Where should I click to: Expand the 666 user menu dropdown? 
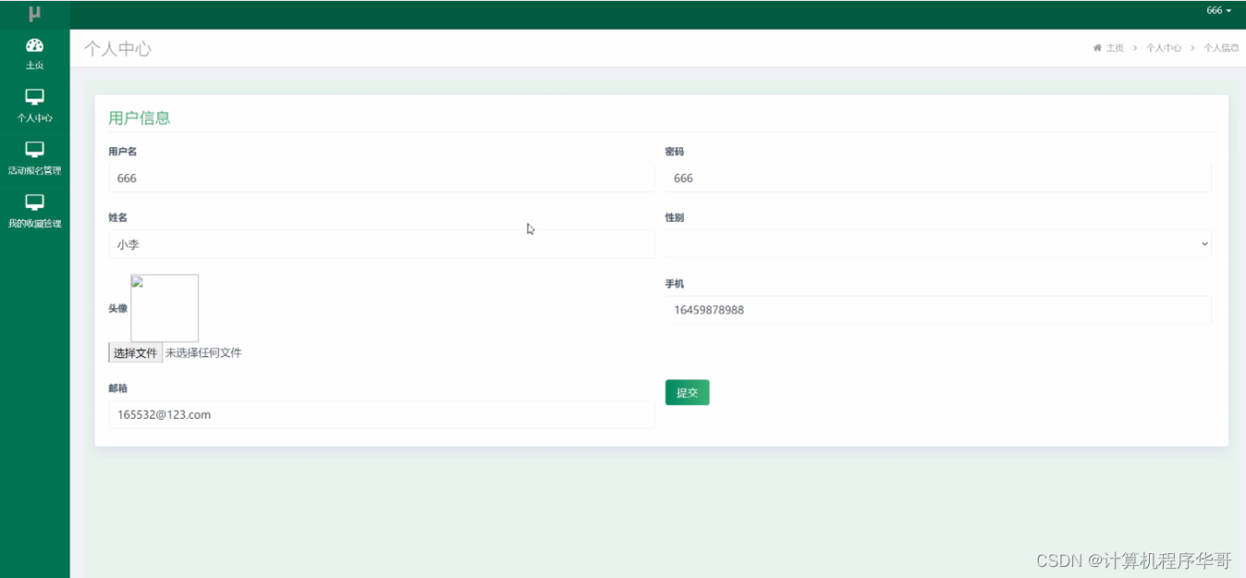[x=1218, y=11]
